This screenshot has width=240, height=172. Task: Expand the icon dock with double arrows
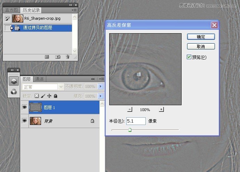[12, 70]
